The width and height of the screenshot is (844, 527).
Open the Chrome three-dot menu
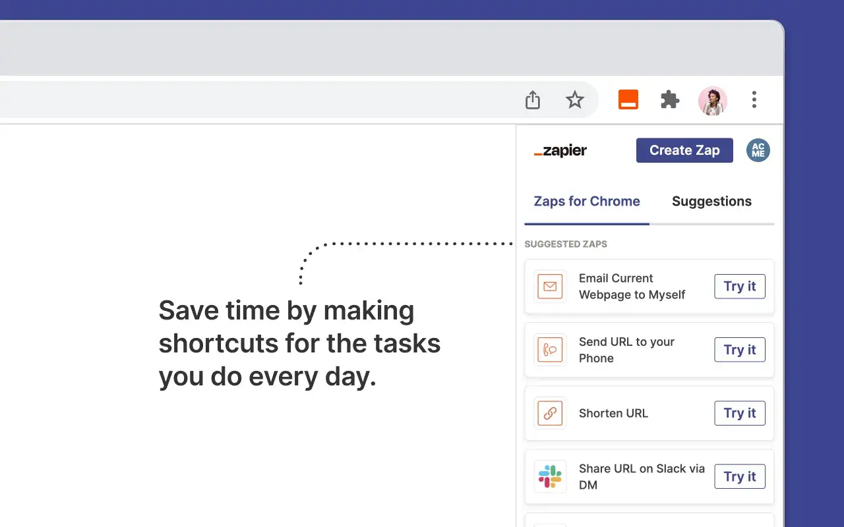[754, 99]
